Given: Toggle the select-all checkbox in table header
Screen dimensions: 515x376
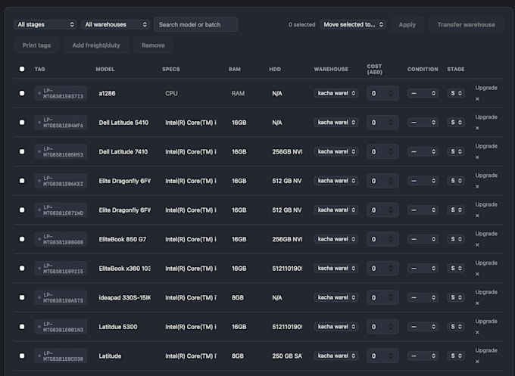Looking at the screenshot, I should pos(22,69).
